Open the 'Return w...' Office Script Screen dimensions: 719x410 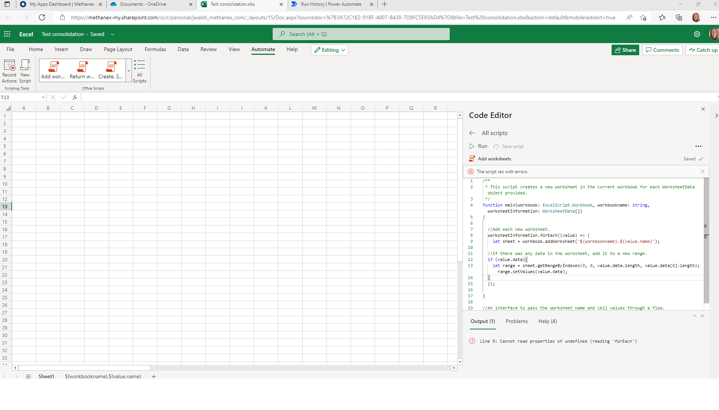81,71
